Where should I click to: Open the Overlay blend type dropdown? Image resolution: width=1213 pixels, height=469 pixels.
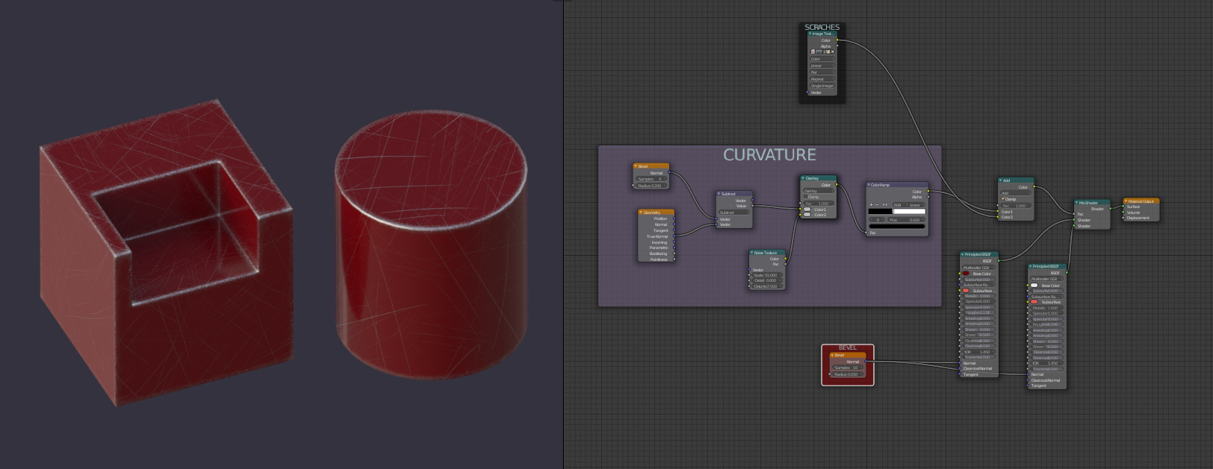click(x=819, y=191)
